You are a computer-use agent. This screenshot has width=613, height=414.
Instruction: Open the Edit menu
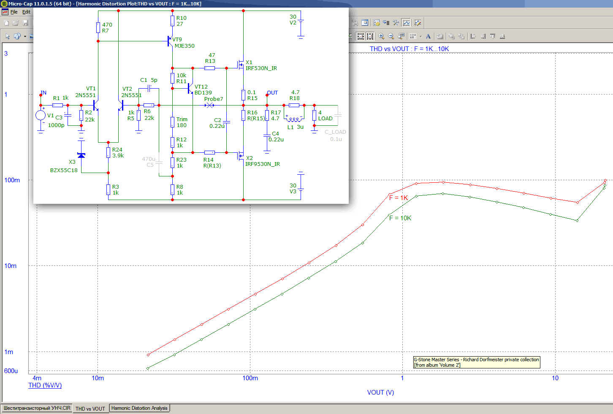coord(26,12)
